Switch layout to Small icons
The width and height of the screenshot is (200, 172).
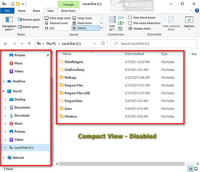82,23
